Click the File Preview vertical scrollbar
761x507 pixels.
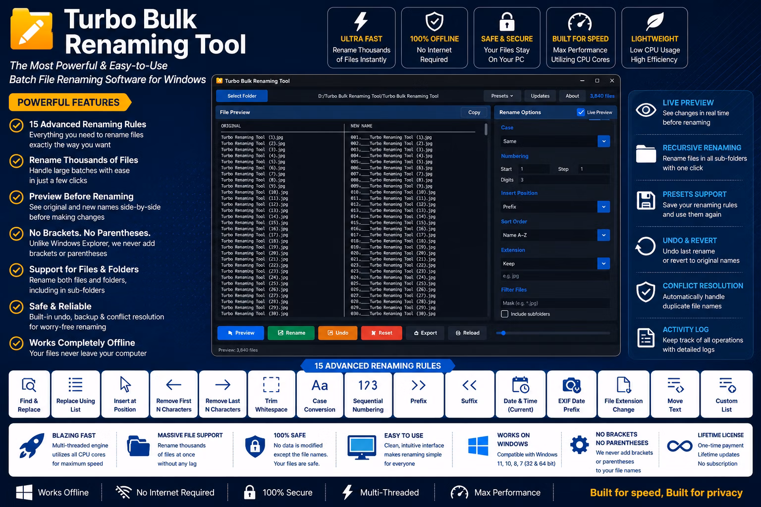coord(486,129)
